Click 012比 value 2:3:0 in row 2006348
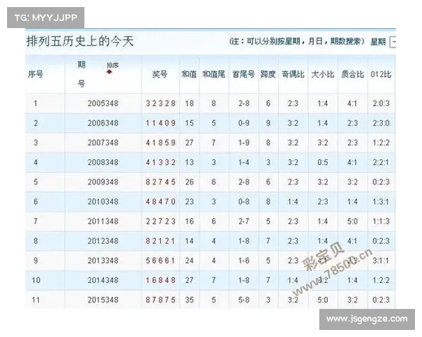Screen dimensions: 422x337 pos(381,123)
